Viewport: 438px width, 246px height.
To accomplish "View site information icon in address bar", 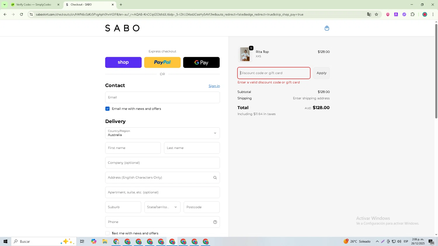I will point(31,14).
